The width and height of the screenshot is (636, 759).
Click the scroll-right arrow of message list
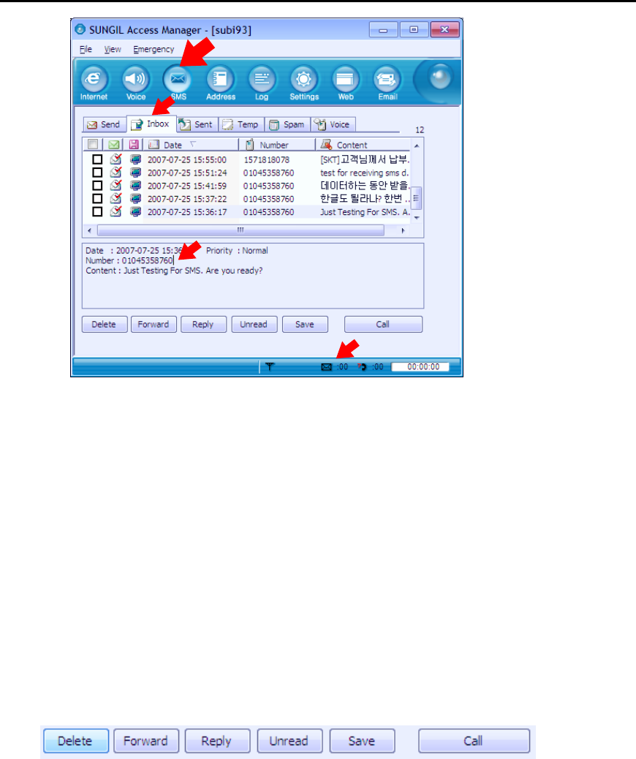coord(404,230)
